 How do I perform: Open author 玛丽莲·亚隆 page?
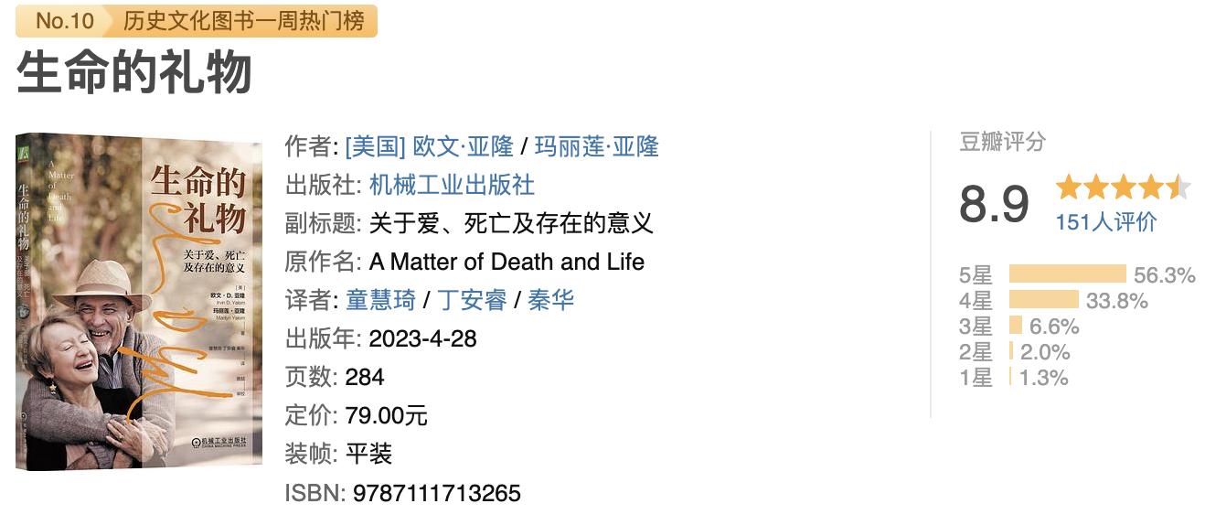pos(596,146)
